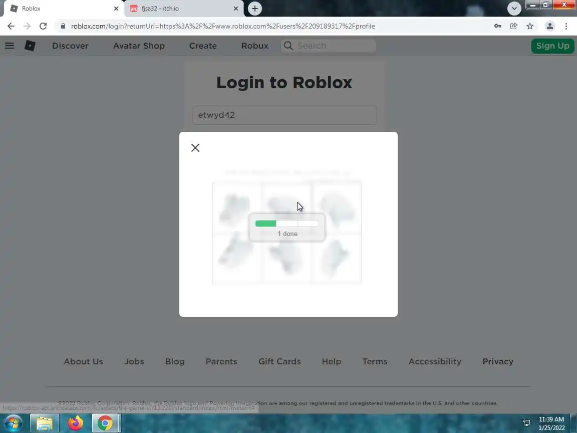Select the top-left captcha image

click(236, 208)
